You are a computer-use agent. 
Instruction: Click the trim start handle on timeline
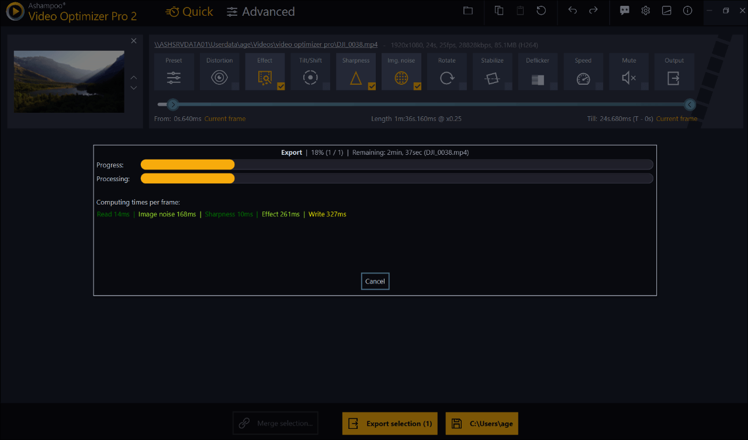click(x=172, y=105)
